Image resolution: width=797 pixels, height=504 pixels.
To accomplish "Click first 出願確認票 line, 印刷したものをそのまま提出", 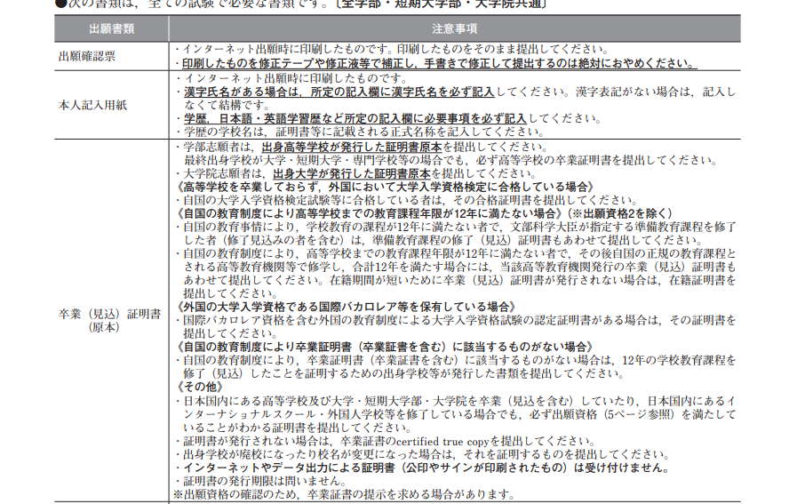I will click(x=392, y=49).
